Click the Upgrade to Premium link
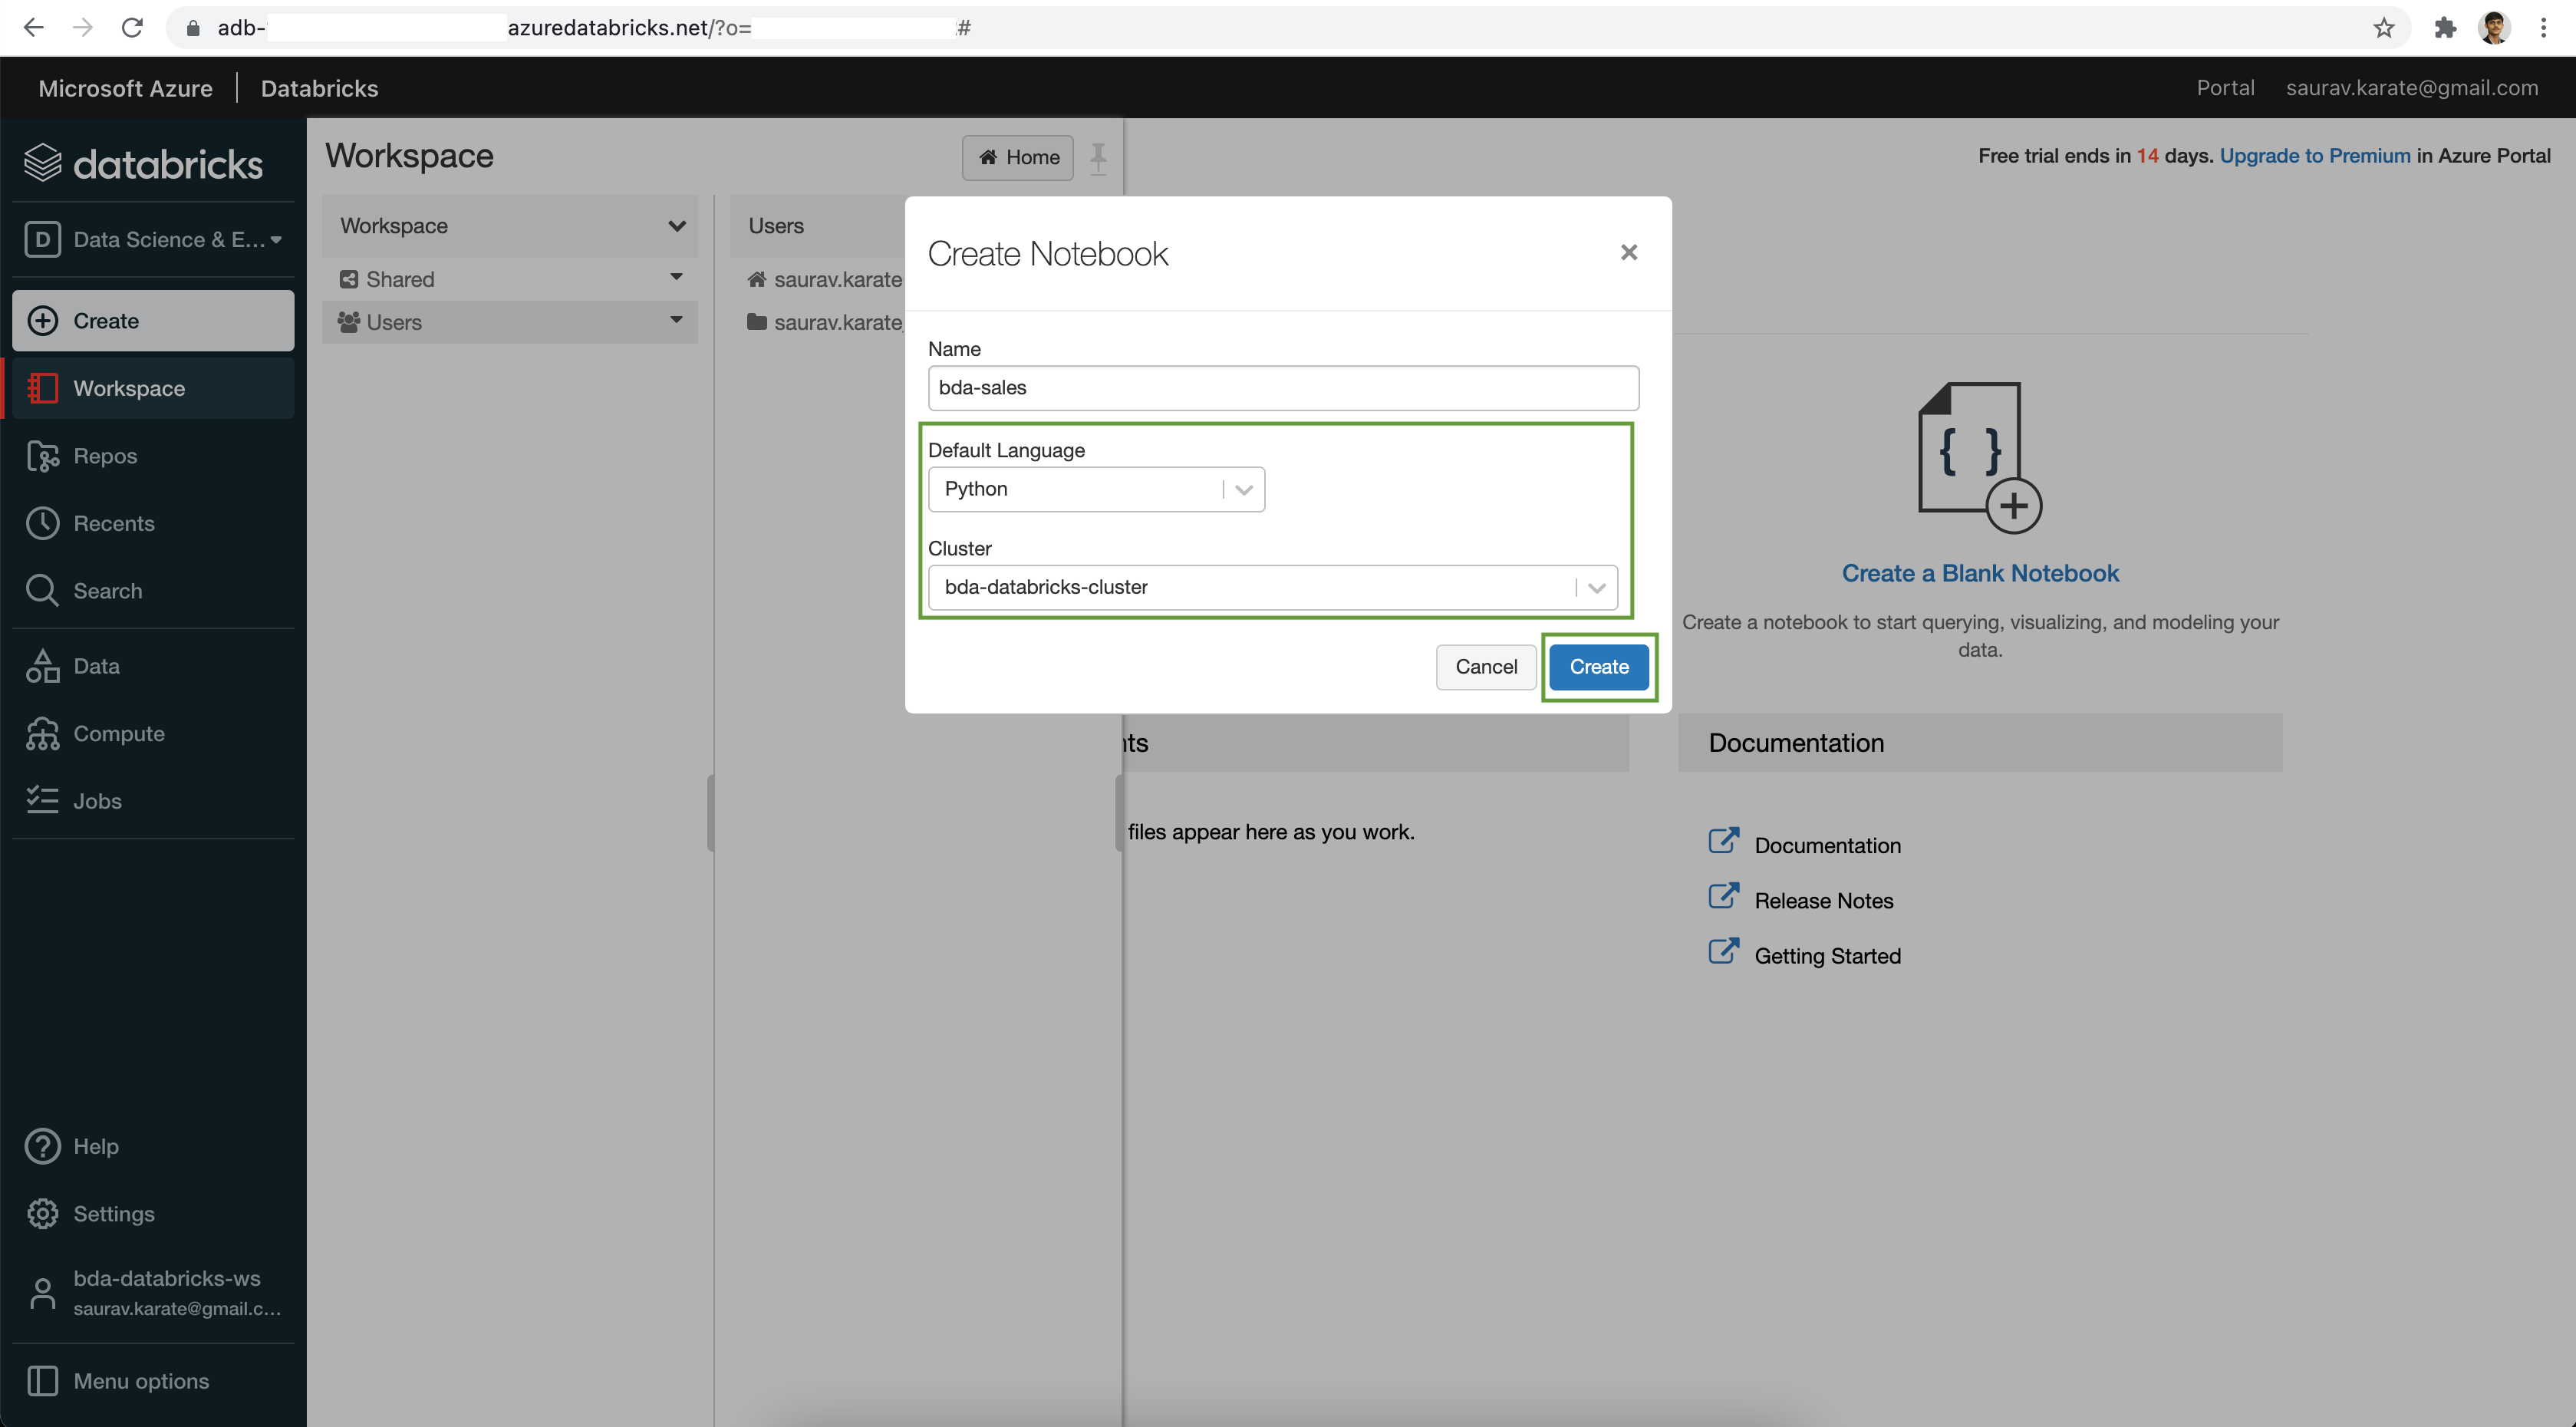Screen dimensions: 2576x1427 point(2315,155)
